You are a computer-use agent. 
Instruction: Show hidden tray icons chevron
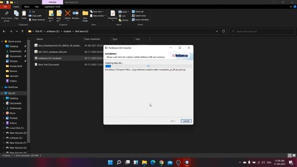coord(240,162)
